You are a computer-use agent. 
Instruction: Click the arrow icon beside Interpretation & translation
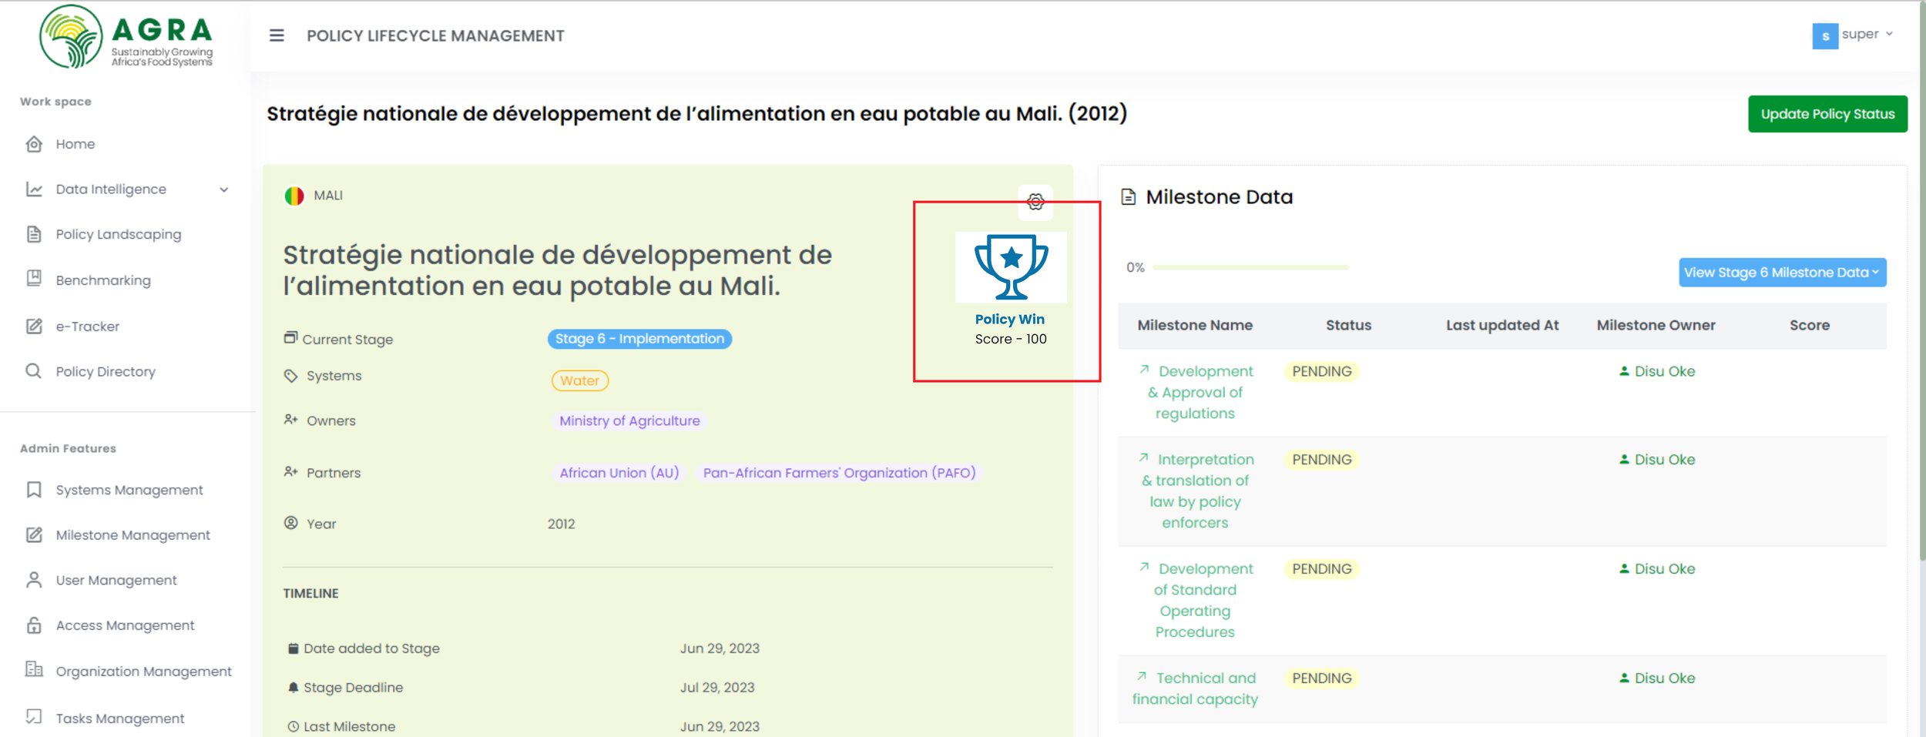1144,457
